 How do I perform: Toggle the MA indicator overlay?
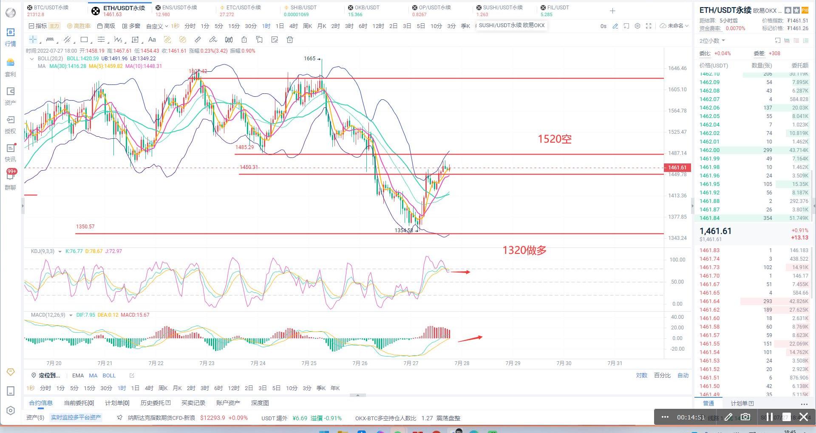click(93, 375)
